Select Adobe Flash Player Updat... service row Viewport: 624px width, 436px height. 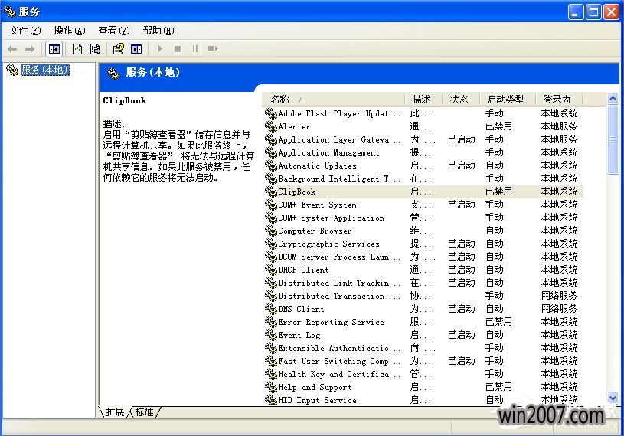(x=423, y=113)
